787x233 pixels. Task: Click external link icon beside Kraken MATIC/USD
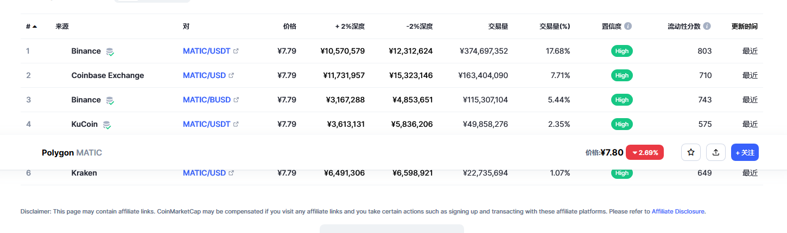[231, 173]
